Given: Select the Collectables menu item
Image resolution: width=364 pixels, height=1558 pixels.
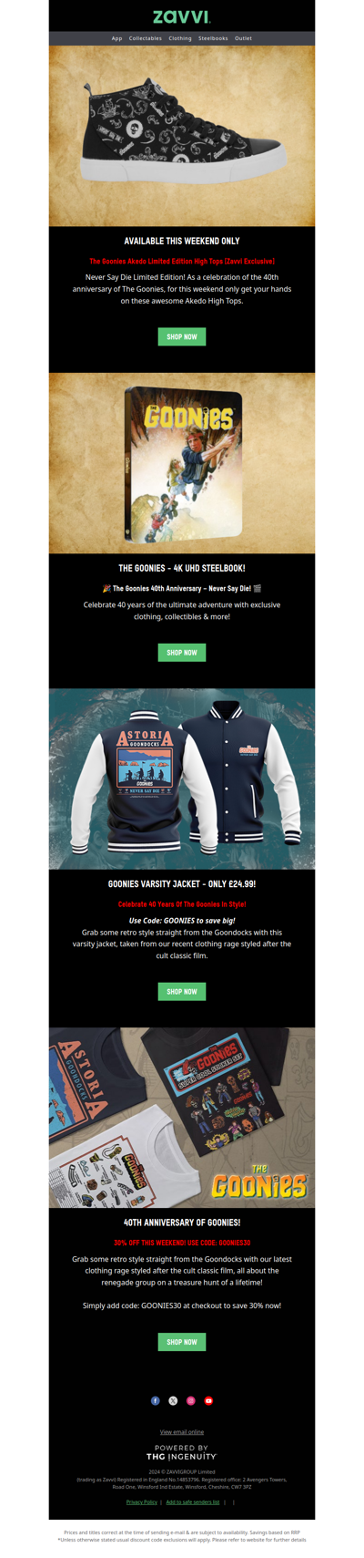Looking at the screenshot, I should click(146, 38).
